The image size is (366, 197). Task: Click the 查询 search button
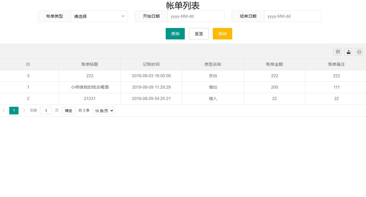(175, 33)
